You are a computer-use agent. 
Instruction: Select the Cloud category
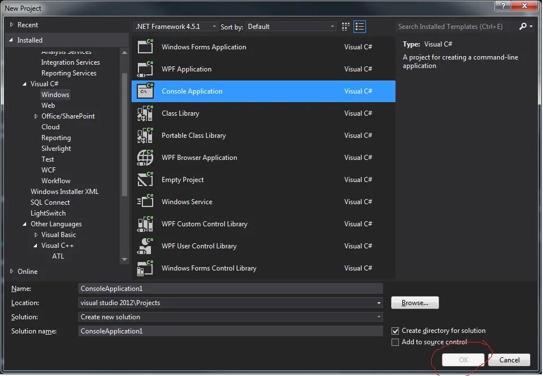point(50,126)
